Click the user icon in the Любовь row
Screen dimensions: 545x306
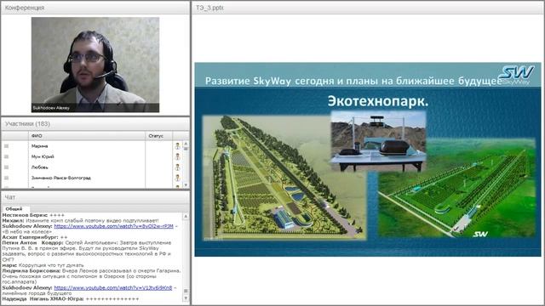[177, 167]
